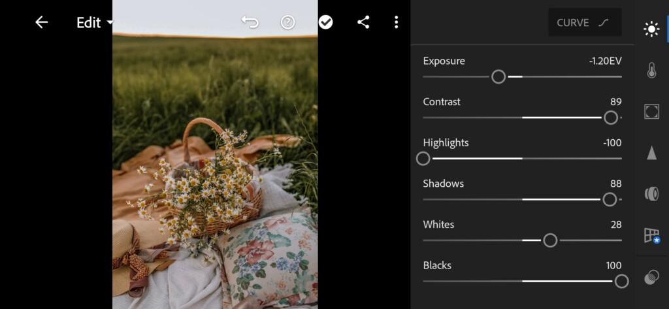Screen dimensions: 669x309
Task: Tap the Contrast value 89
Action: pyautogui.click(x=616, y=102)
